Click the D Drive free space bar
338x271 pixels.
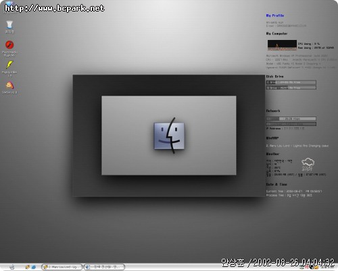[x=291, y=87]
